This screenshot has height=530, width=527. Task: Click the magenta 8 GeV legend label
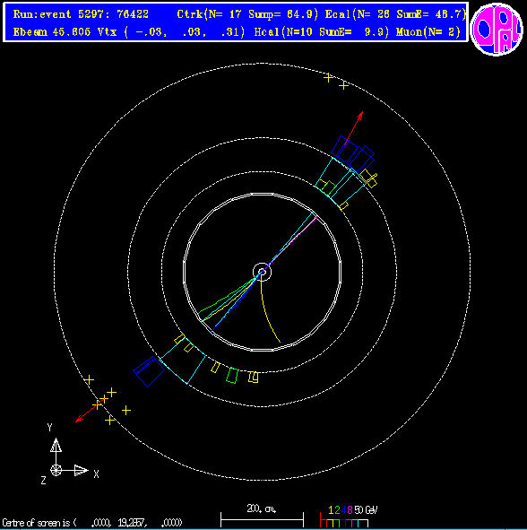pyautogui.click(x=350, y=509)
